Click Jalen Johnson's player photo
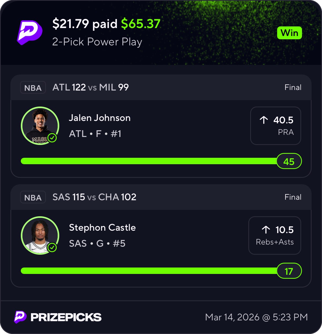 coord(40,125)
